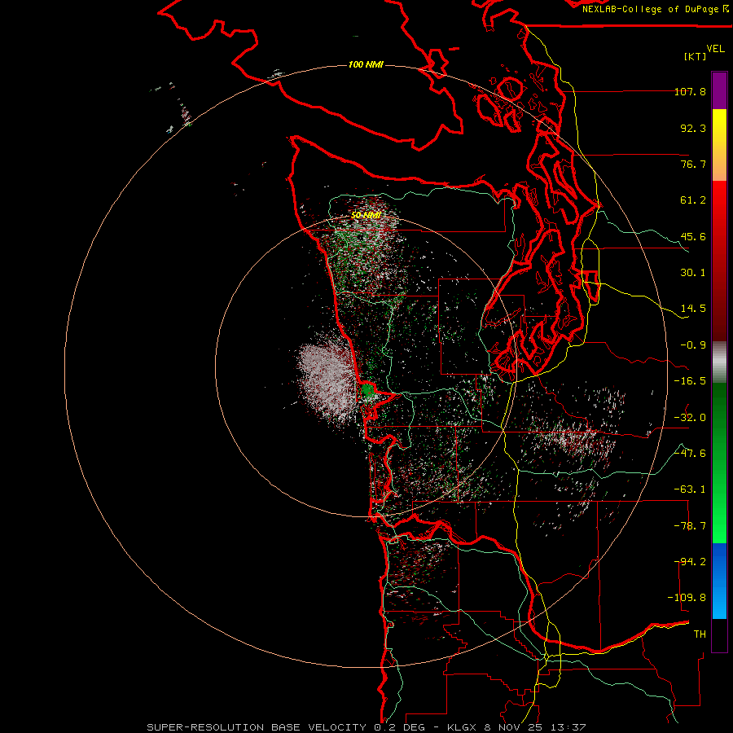Select the 61.2 legend value
733x733 pixels.
[x=693, y=200]
